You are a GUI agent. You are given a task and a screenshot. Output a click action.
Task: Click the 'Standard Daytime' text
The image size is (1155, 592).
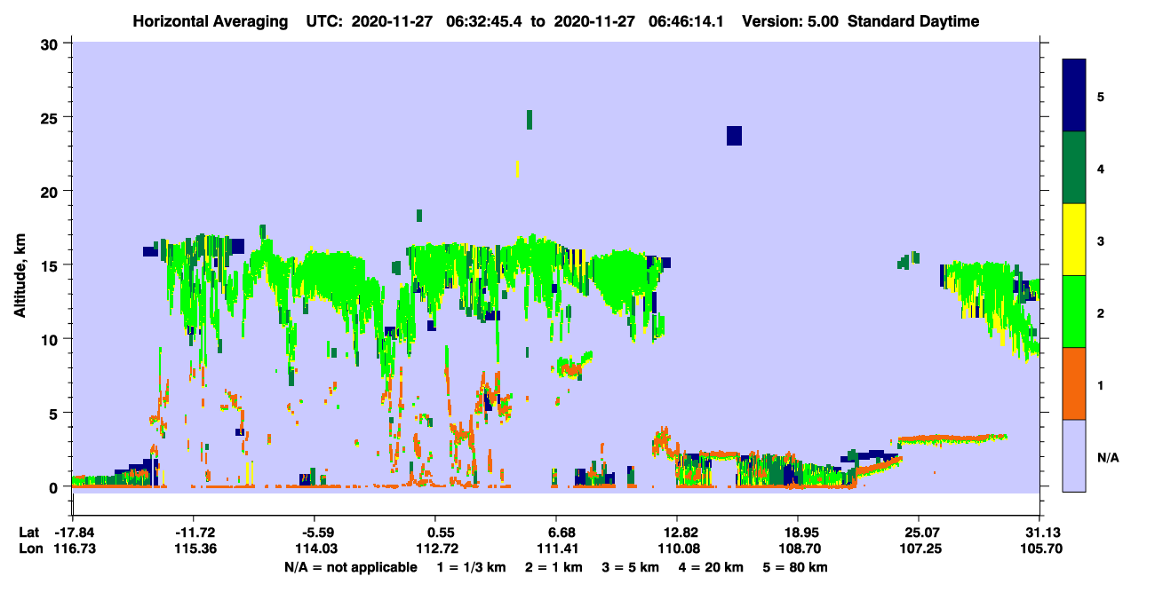coord(913,21)
